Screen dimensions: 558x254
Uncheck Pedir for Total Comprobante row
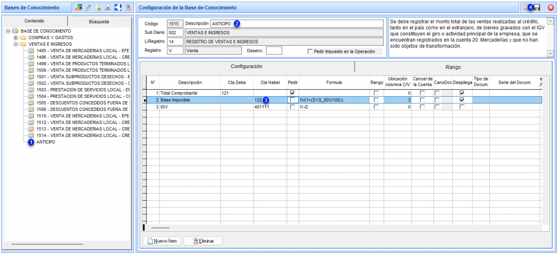pos(293,92)
